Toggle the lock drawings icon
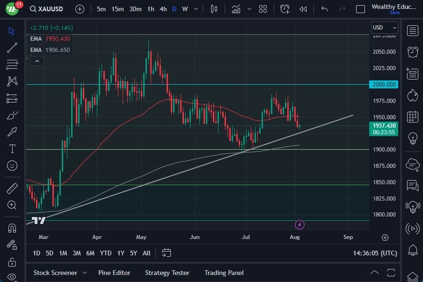This screenshot has width=423, height=282. coord(12,261)
